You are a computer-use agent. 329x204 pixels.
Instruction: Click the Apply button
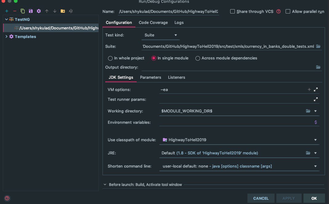[289, 198]
